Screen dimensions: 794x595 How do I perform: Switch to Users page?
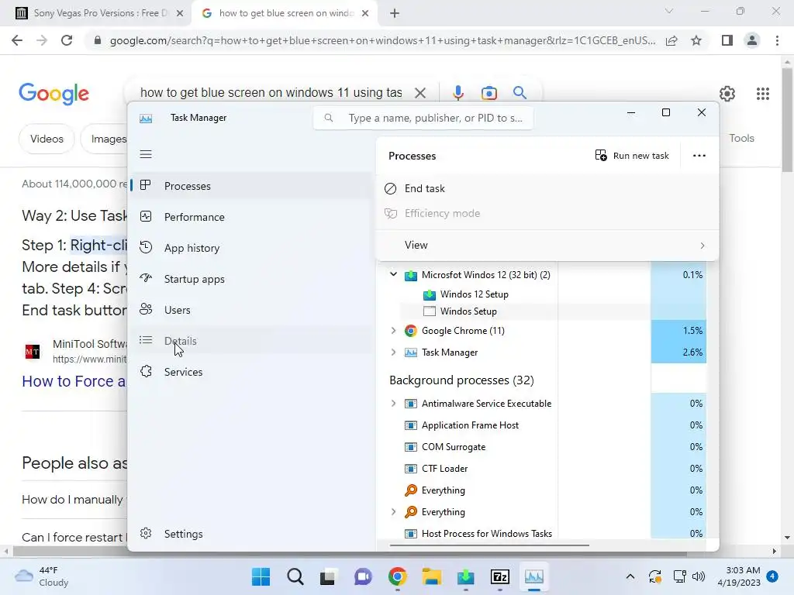tap(250, 310)
